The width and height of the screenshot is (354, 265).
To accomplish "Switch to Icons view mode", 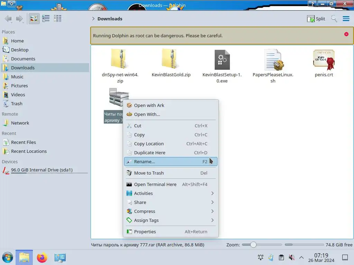I will click(x=34, y=19).
